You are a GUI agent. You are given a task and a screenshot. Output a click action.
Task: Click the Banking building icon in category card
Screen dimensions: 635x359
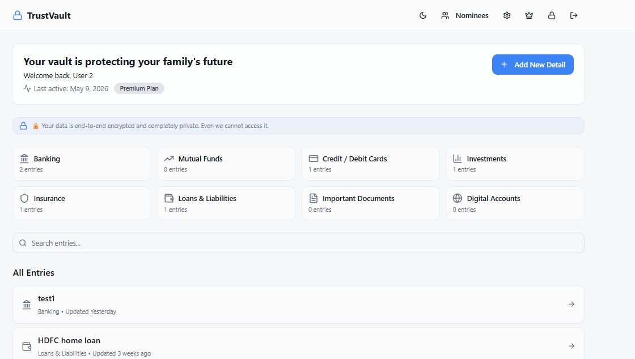[24, 159]
